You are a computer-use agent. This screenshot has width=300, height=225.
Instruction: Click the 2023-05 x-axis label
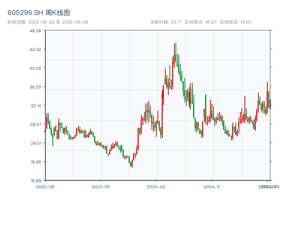click(x=100, y=187)
